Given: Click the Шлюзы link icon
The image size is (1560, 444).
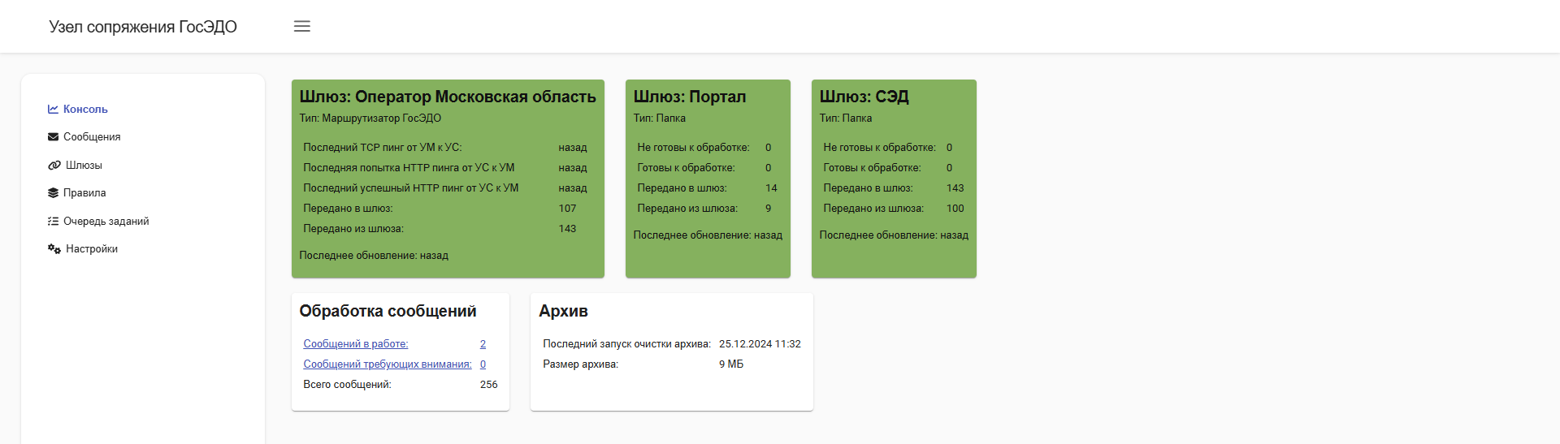Looking at the screenshot, I should [x=54, y=165].
